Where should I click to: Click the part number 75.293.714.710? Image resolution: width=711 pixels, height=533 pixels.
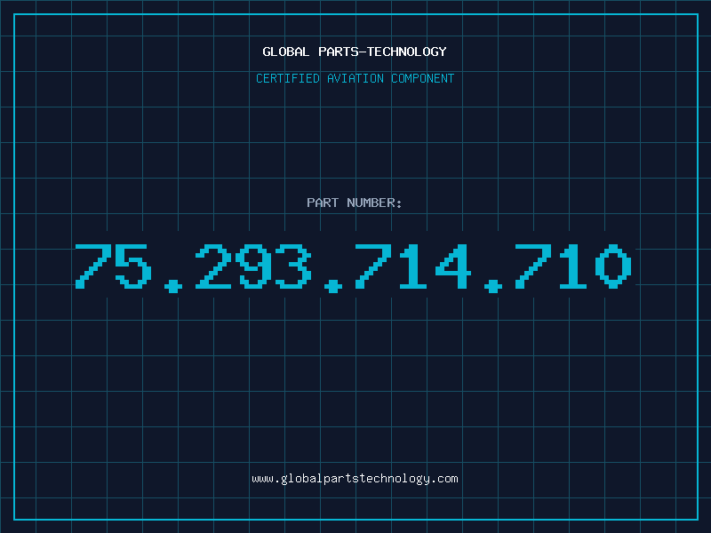coord(353,267)
